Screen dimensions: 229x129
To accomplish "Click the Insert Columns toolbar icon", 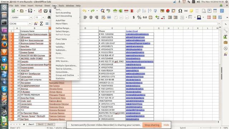I will (x=121, y=11).
